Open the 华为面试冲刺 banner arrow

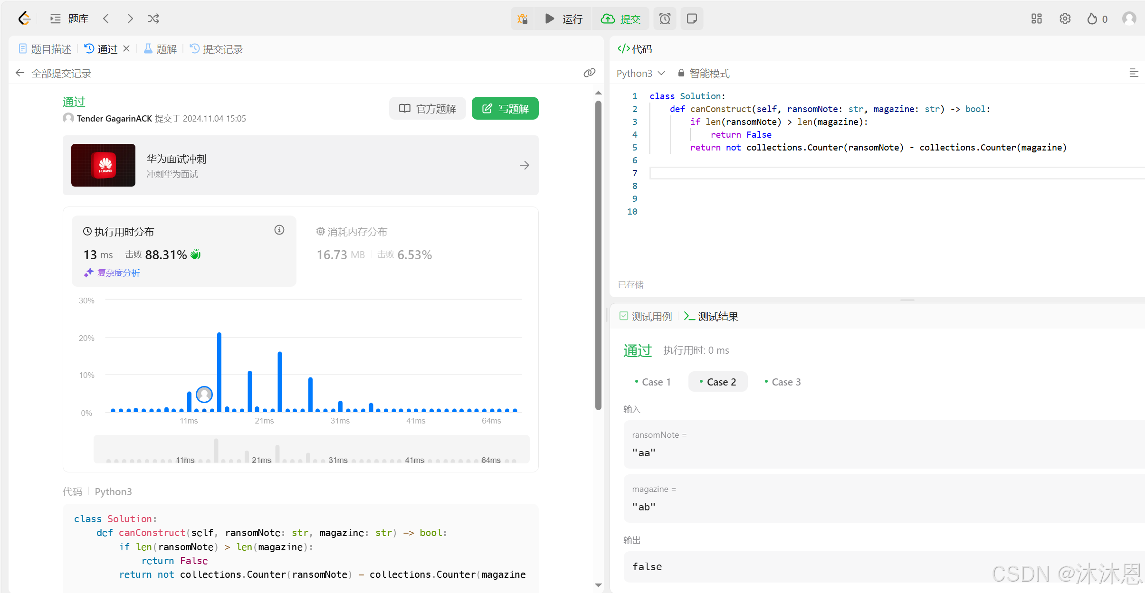[524, 165]
